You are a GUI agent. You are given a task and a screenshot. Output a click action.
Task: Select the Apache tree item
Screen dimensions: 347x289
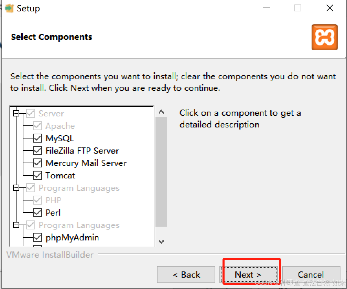[x=60, y=126]
